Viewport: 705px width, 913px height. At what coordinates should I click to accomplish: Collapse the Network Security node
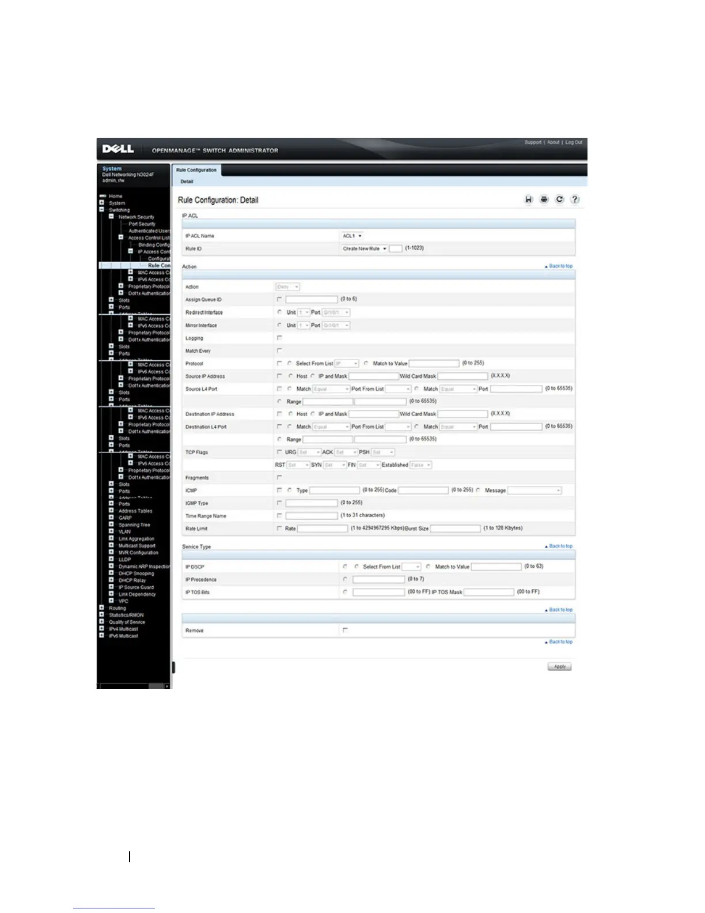tap(111, 217)
